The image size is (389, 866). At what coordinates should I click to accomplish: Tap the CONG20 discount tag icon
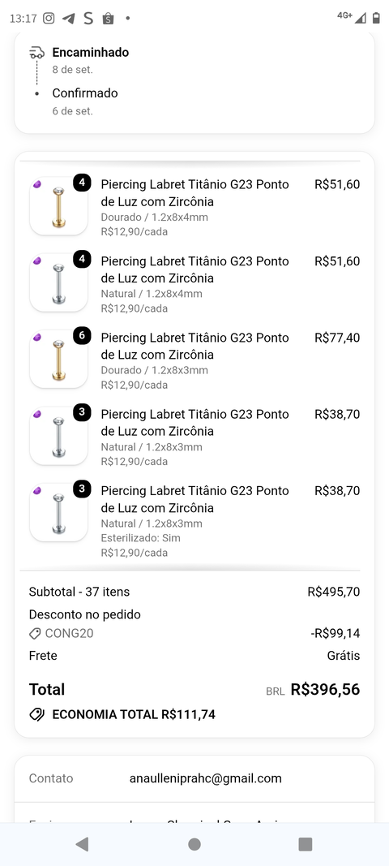(35, 634)
